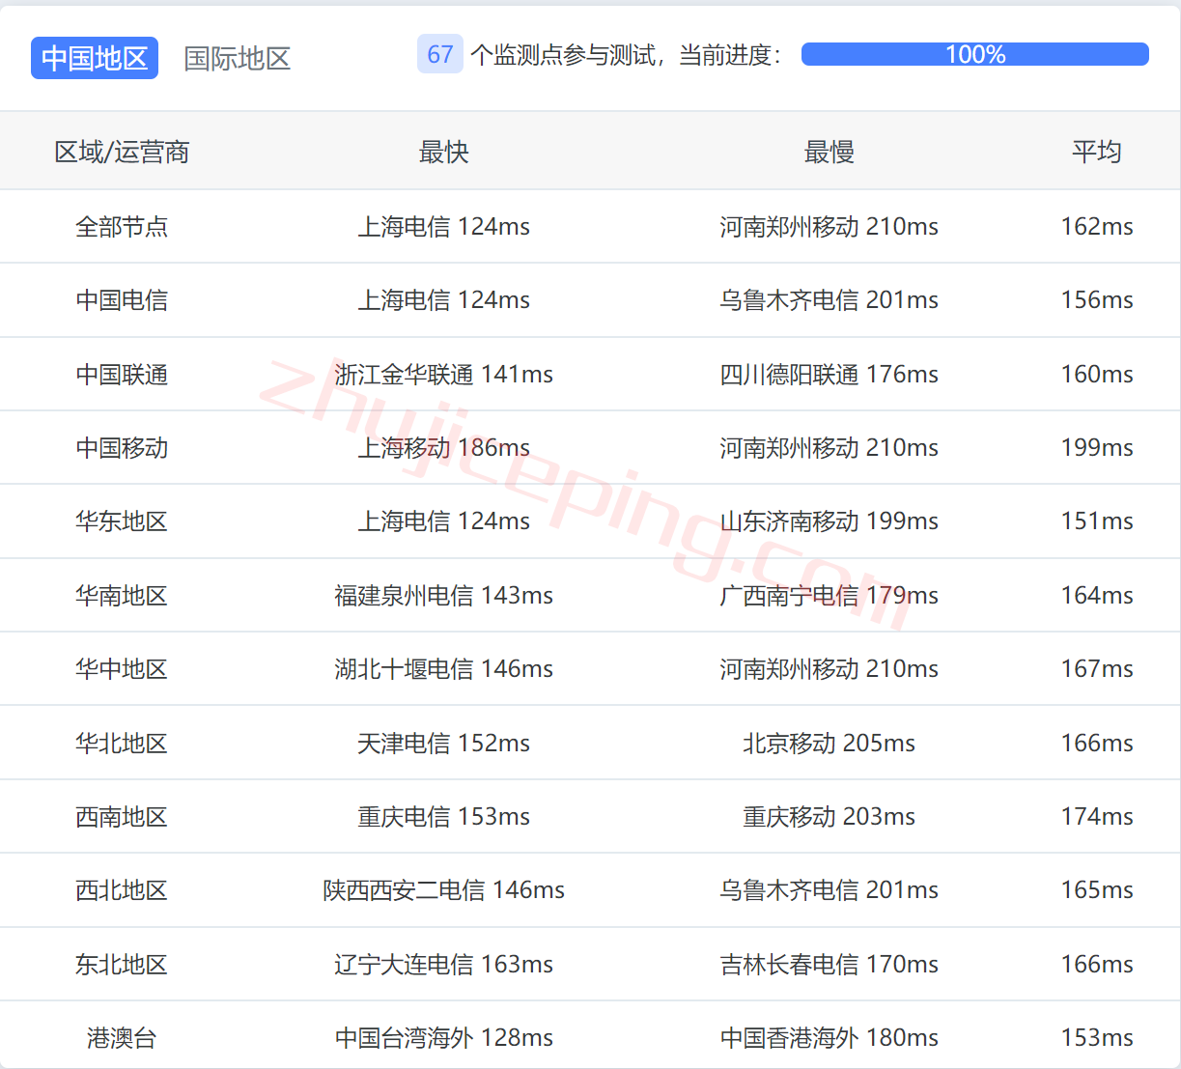Image resolution: width=1181 pixels, height=1069 pixels.
Task: Sort by the 最快 column header
Action: [x=443, y=152]
